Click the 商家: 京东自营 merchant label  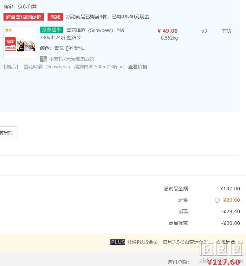20,7
